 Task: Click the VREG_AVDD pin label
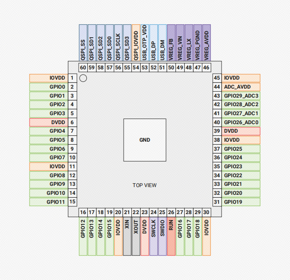(207, 43)
